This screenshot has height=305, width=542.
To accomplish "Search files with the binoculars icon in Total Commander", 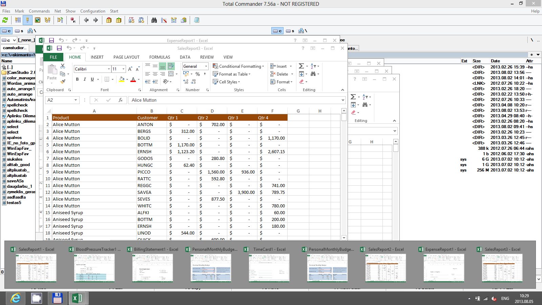I will (154, 20).
